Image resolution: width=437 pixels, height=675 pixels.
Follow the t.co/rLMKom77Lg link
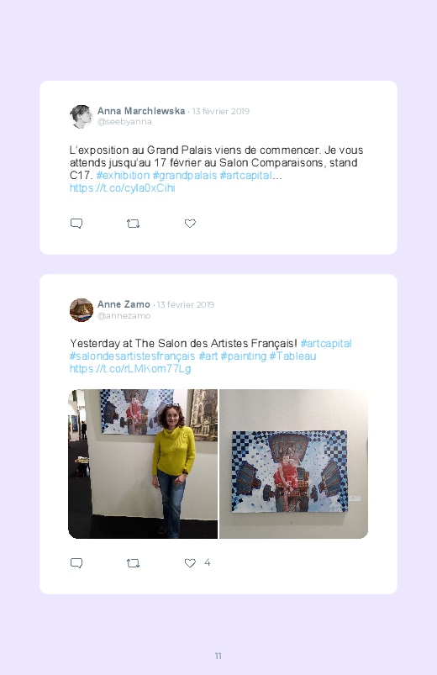click(x=130, y=368)
